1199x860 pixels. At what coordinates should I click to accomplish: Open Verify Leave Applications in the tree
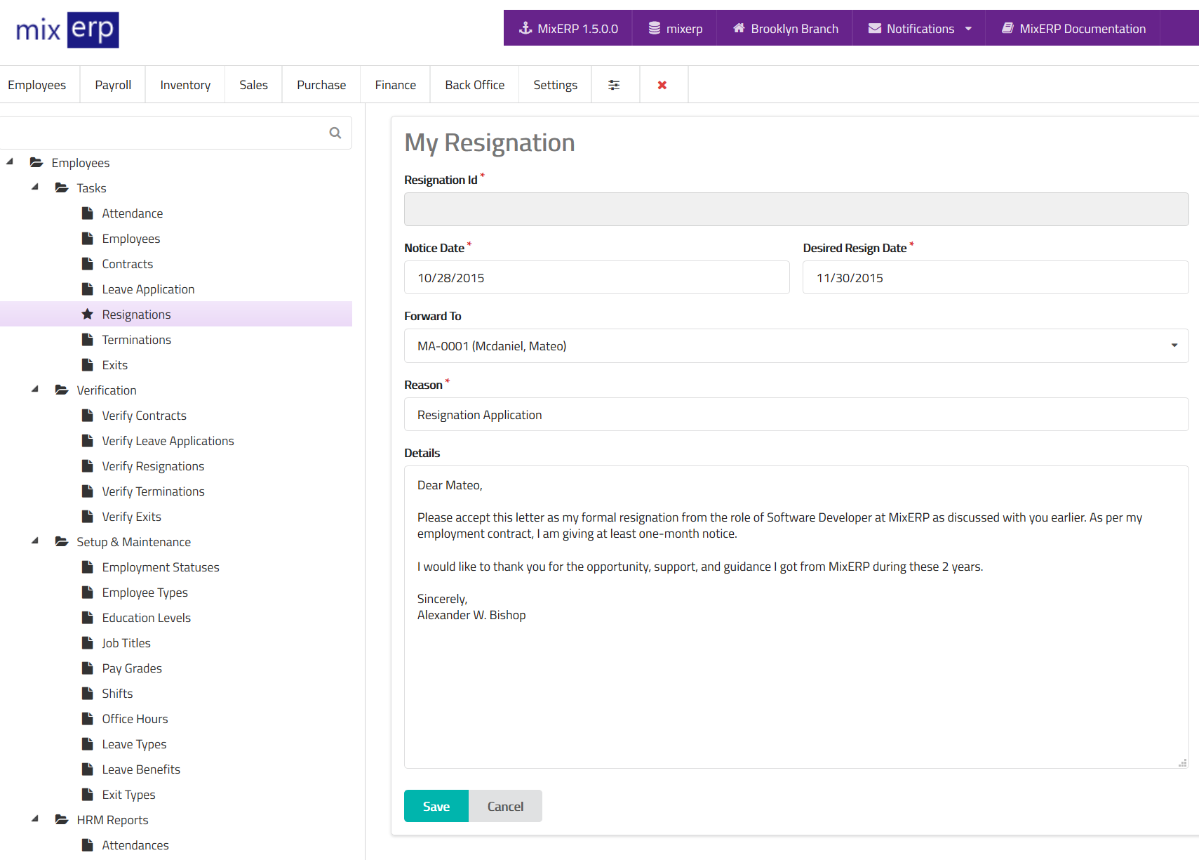[168, 440]
